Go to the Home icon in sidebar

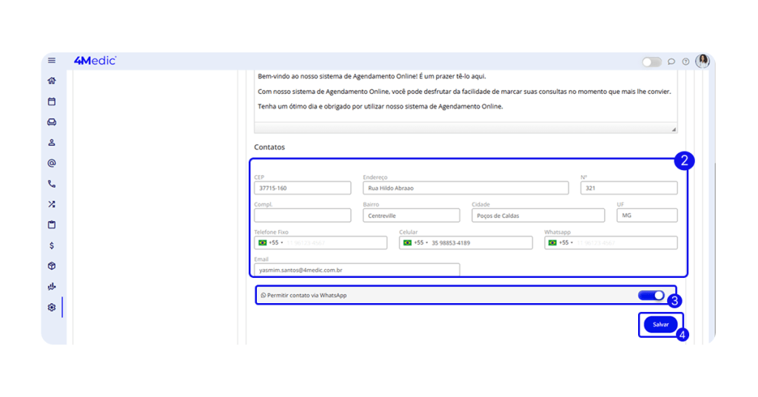point(52,81)
